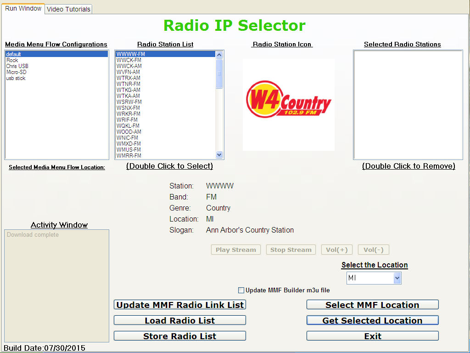Click the station list scrollbar thumb
The height and width of the screenshot is (353, 470).
(x=219, y=74)
